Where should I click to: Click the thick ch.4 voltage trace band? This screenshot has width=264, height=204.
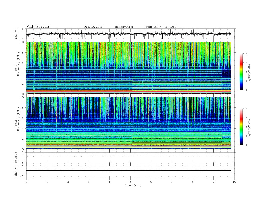[x=129, y=171]
